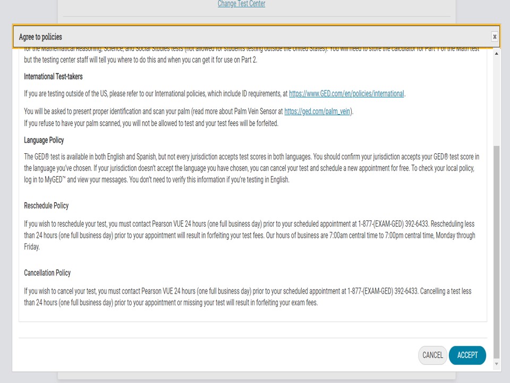The image size is (510, 383).
Task: Click the International Test-takers heading
Action: coord(53,77)
